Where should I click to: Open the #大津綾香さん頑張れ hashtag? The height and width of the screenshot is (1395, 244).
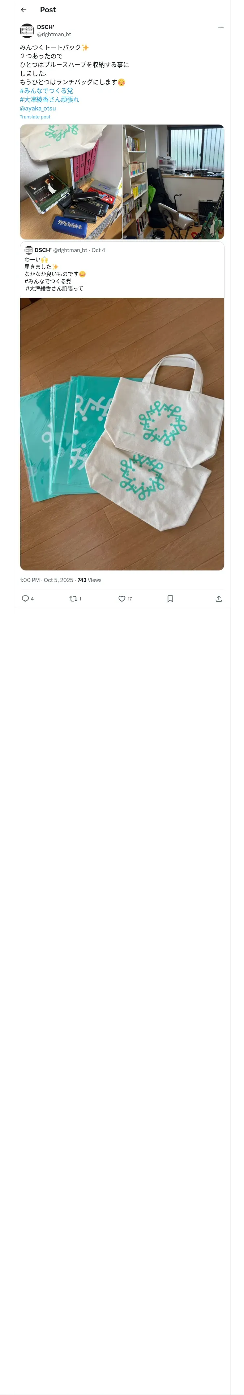[49, 100]
